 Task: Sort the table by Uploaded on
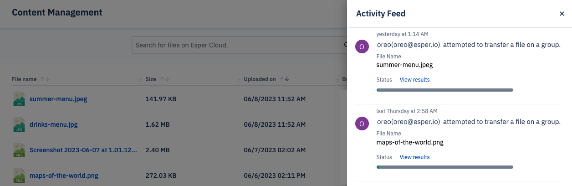(x=284, y=79)
